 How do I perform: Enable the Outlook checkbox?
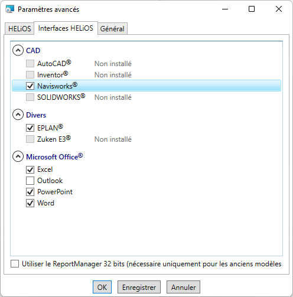click(x=30, y=181)
